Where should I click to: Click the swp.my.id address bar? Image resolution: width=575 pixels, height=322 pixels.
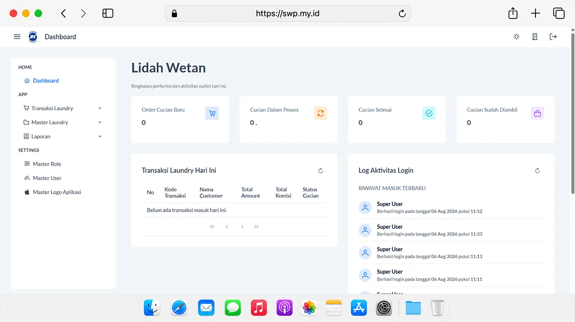click(287, 14)
